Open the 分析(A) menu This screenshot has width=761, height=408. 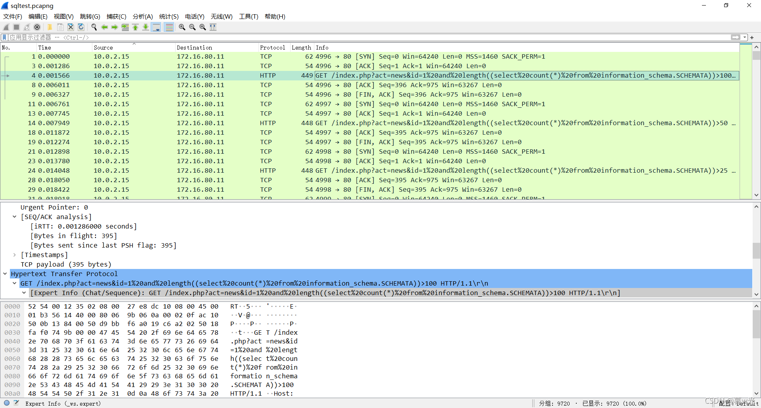point(143,16)
